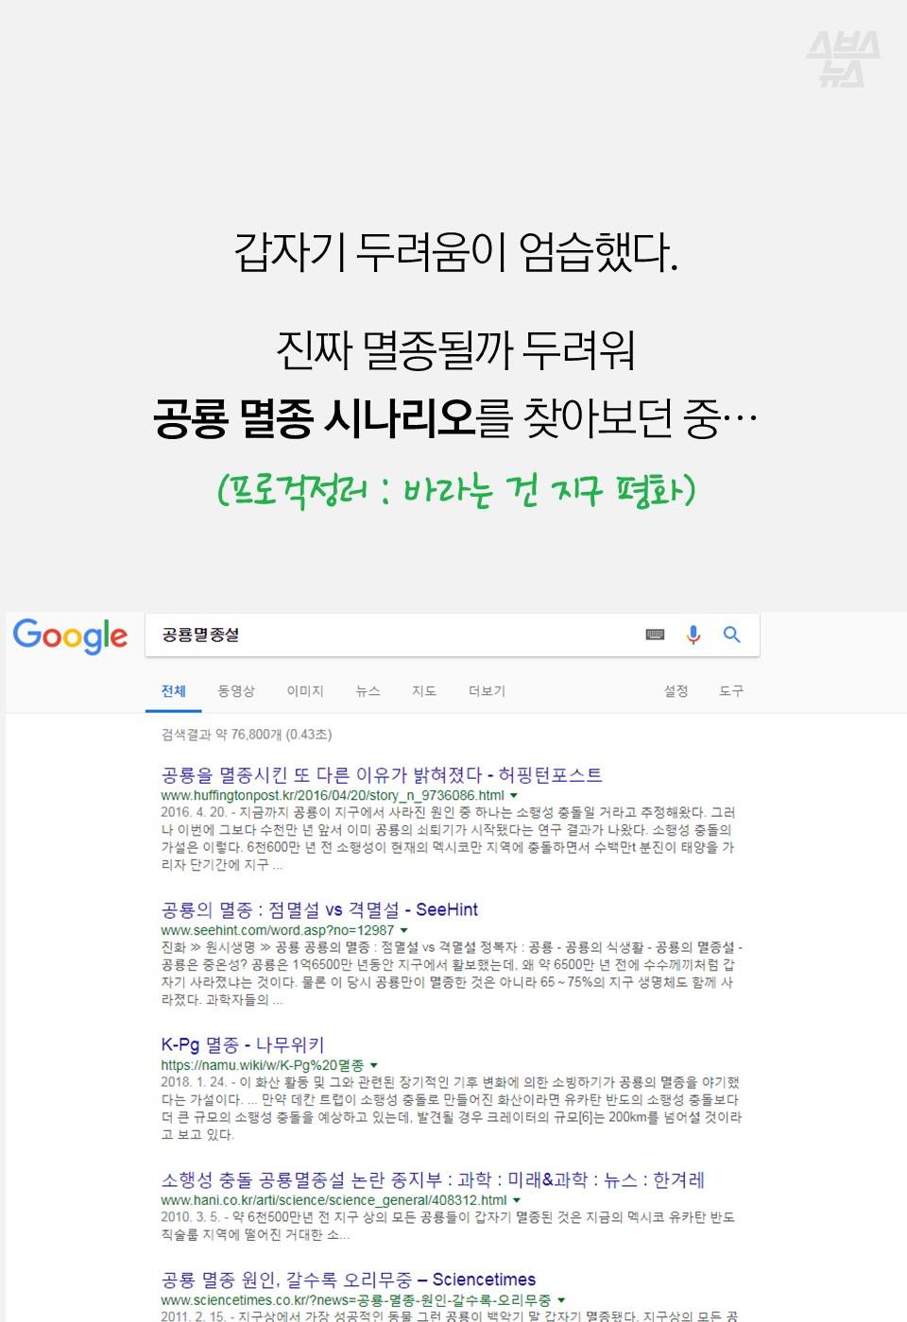Screen dimensions: 907x1322
Task: Open the K-Pg 멸종 나무위키 result
Action: (243, 1045)
